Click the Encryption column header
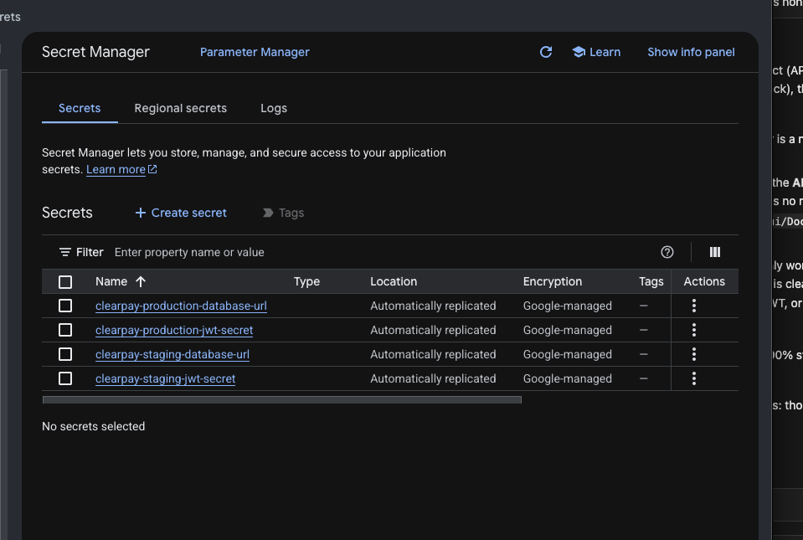This screenshot has height=540, width=803. 552,281
